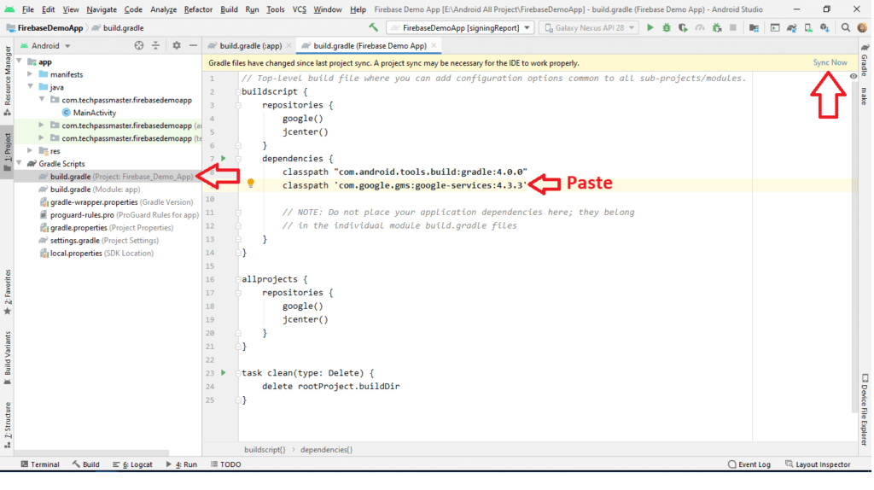The image size is (874, 490).
Task: Sync project with Gradle files elephant icon
Action: [x=791, y=27]
